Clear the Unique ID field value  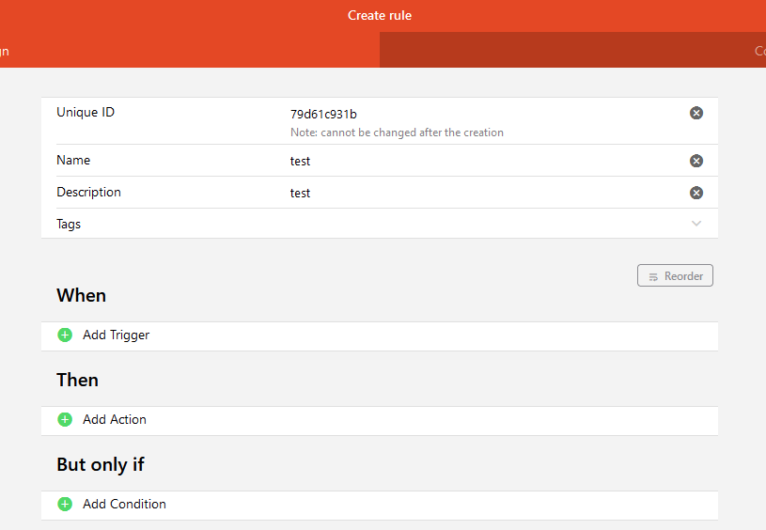[x=696, y=114]
